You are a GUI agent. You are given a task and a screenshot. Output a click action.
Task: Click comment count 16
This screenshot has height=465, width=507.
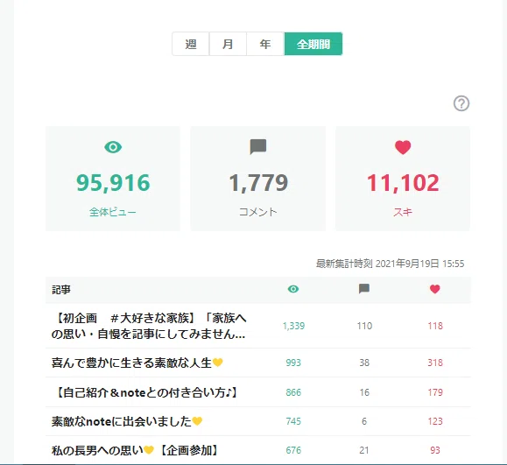click(x=364, y=392)
